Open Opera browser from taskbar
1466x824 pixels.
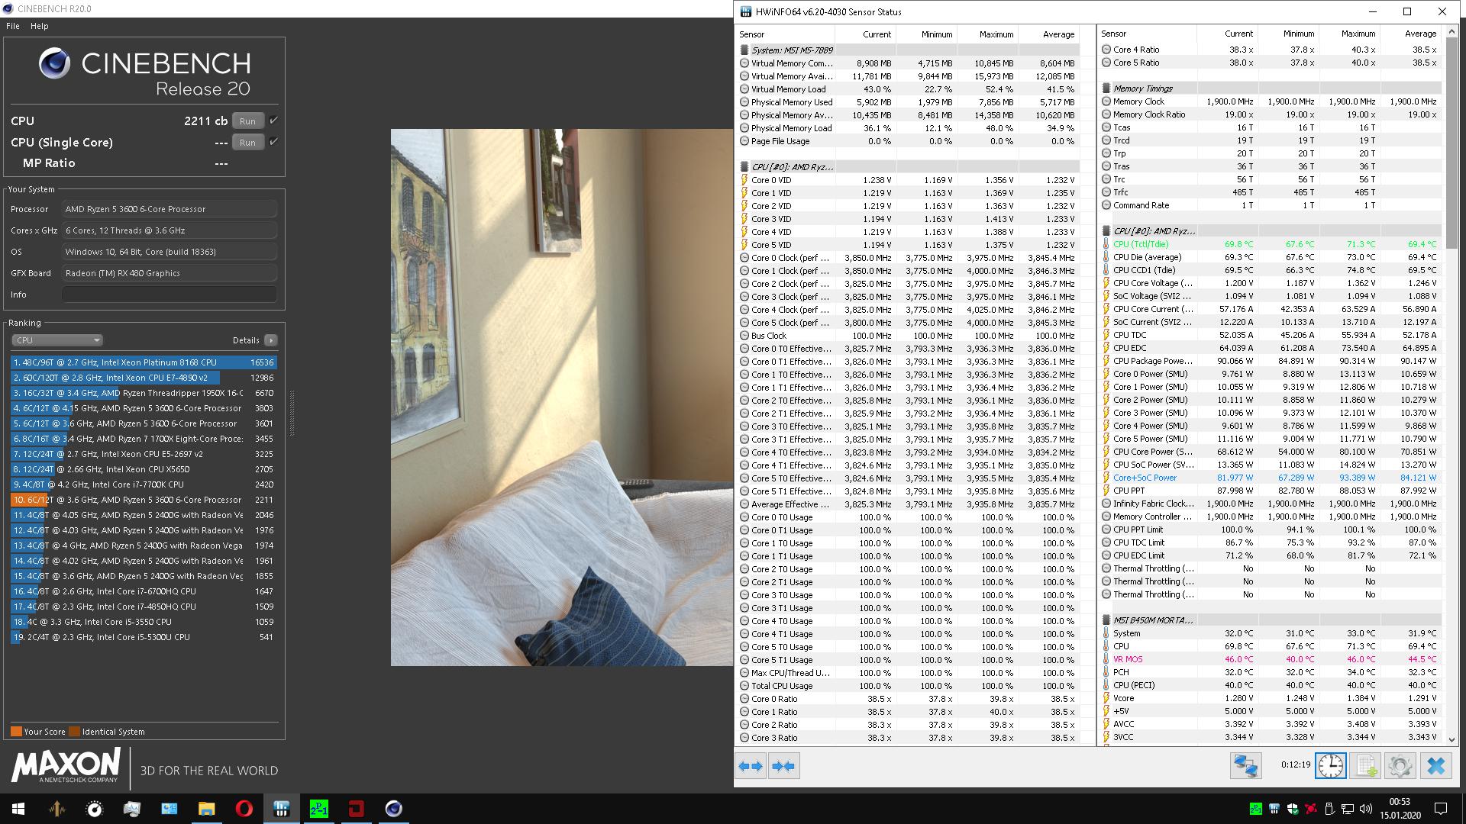244,809
